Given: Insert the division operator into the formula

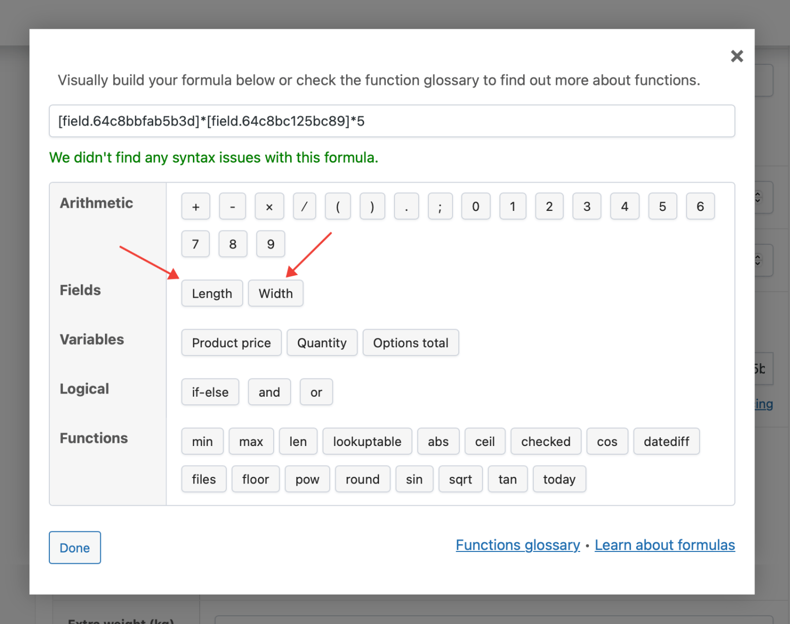Looking at the screenshot, I should (304, 206).
